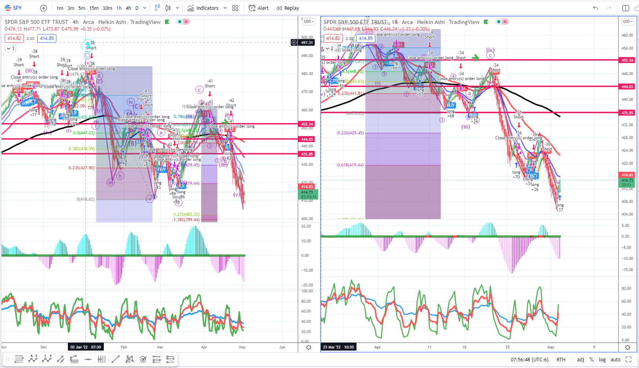Viewport: 639px width, 368px height.
Task: Click plus icon on 497.31 price label
Action: (x=294, y=42)
